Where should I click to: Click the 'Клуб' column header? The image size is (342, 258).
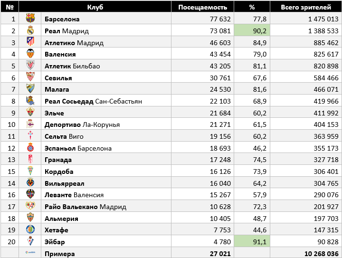pos(95,7)
